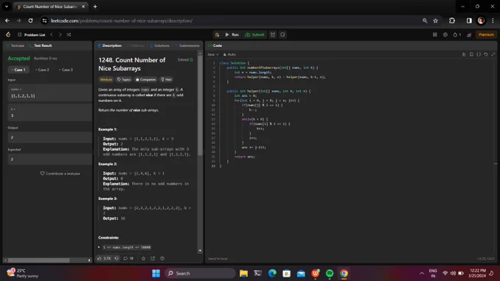The image size is (500, 281).
Task: Click the streak fire counter icon
Action: point(457,34)
